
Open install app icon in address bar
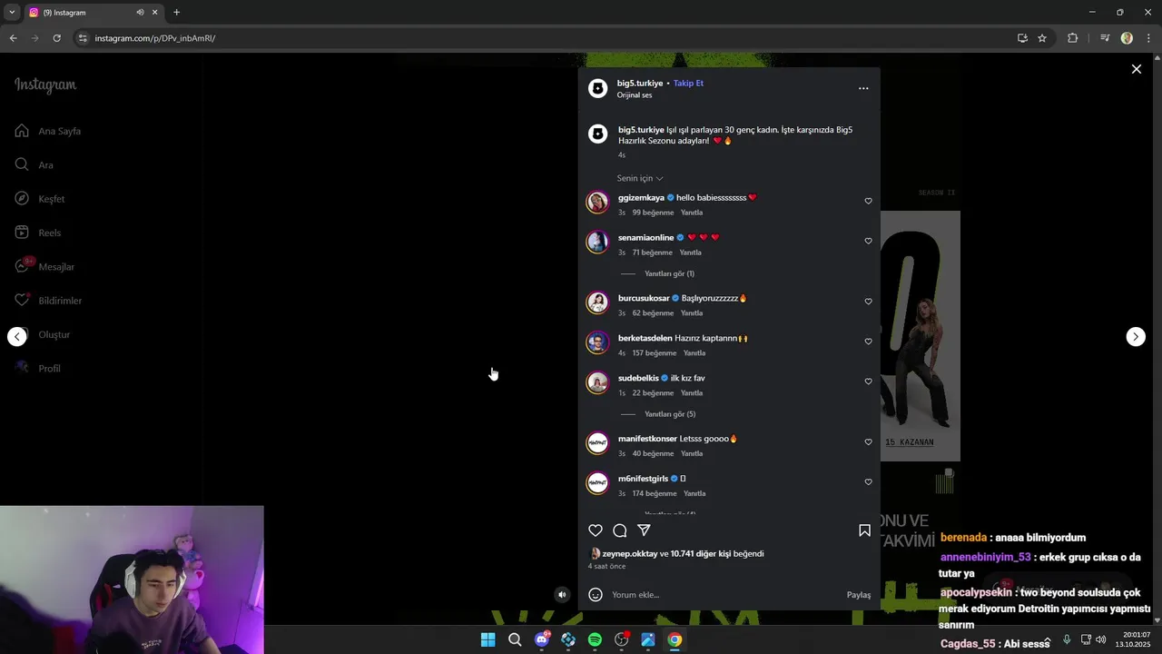point(1022,38)
